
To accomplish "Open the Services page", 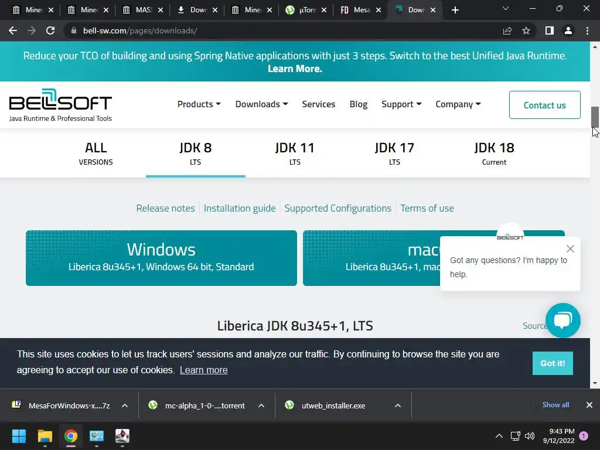I will pos(318,104).
